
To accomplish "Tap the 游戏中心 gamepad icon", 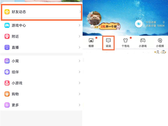I will [7, 25].
